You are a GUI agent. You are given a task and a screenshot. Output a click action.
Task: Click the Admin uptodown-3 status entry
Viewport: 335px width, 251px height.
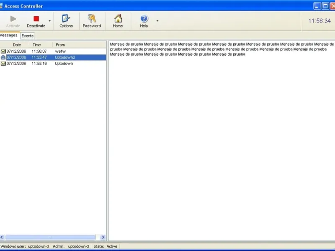pos(71,246)
